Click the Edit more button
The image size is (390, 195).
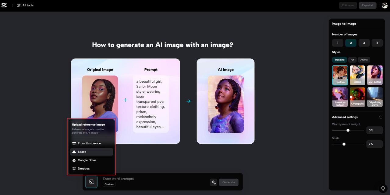click(348, 5)
